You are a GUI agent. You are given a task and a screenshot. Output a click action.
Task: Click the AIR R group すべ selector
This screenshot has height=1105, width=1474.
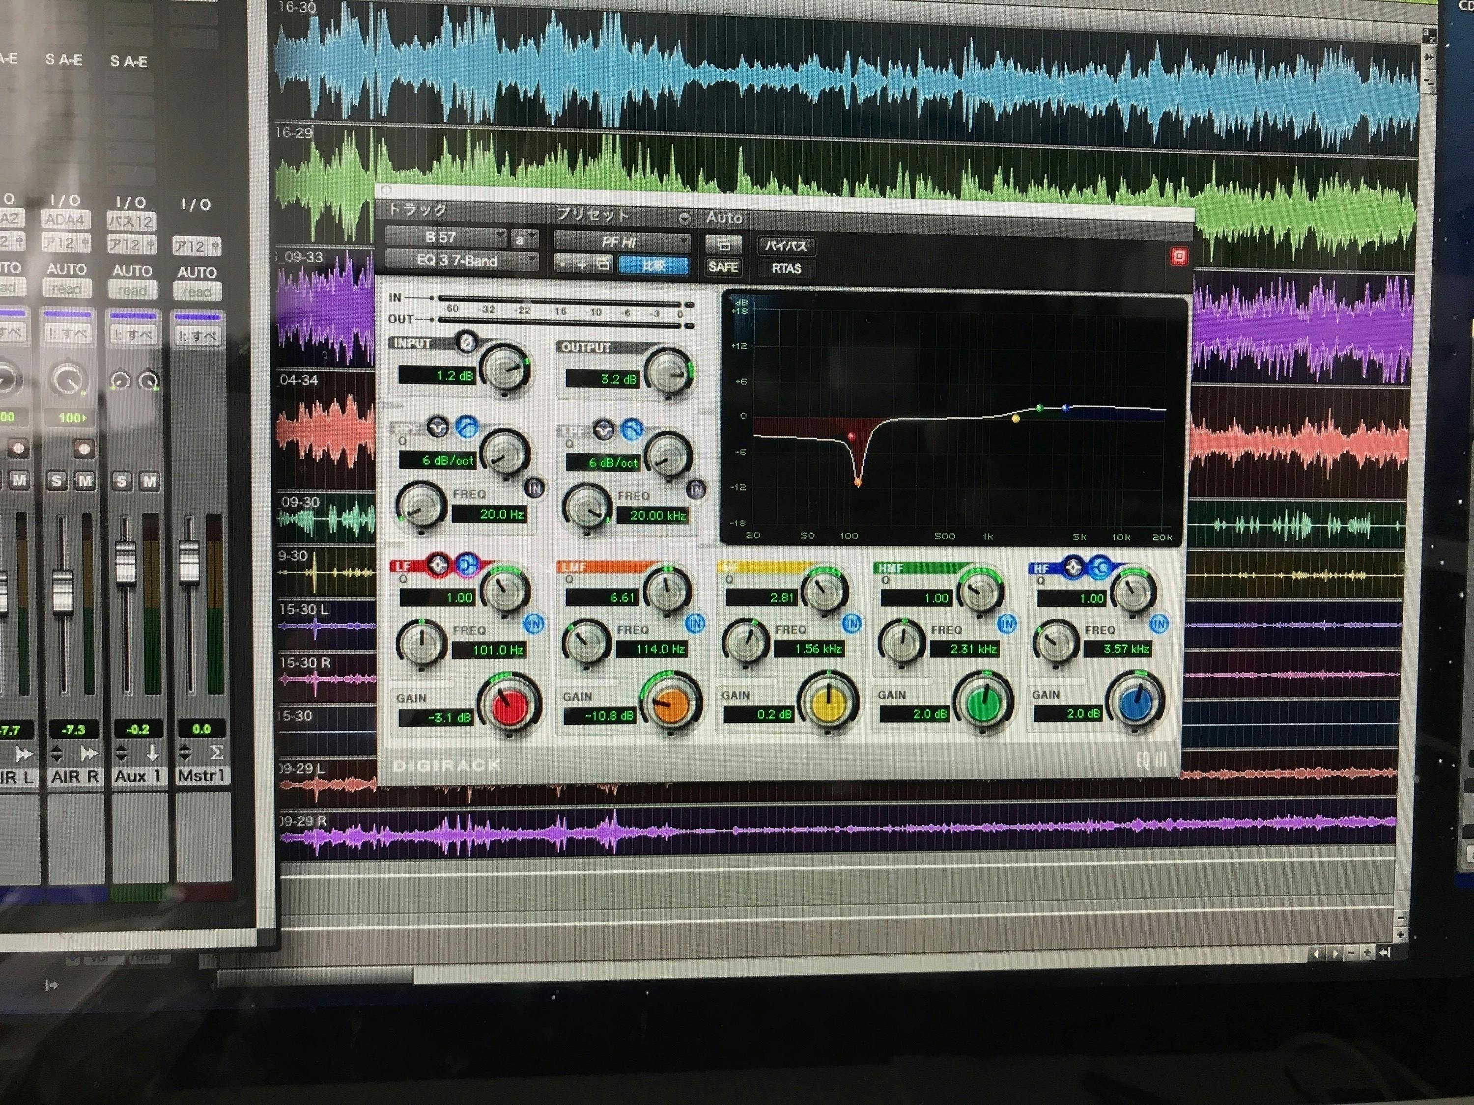[68, 334]
